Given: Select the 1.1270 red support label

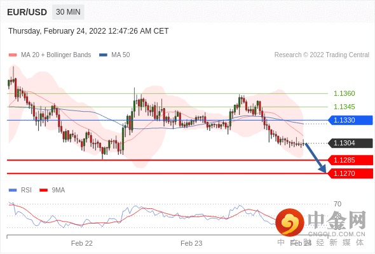Looking at the screenshot, I should click(x=350, y=173).
